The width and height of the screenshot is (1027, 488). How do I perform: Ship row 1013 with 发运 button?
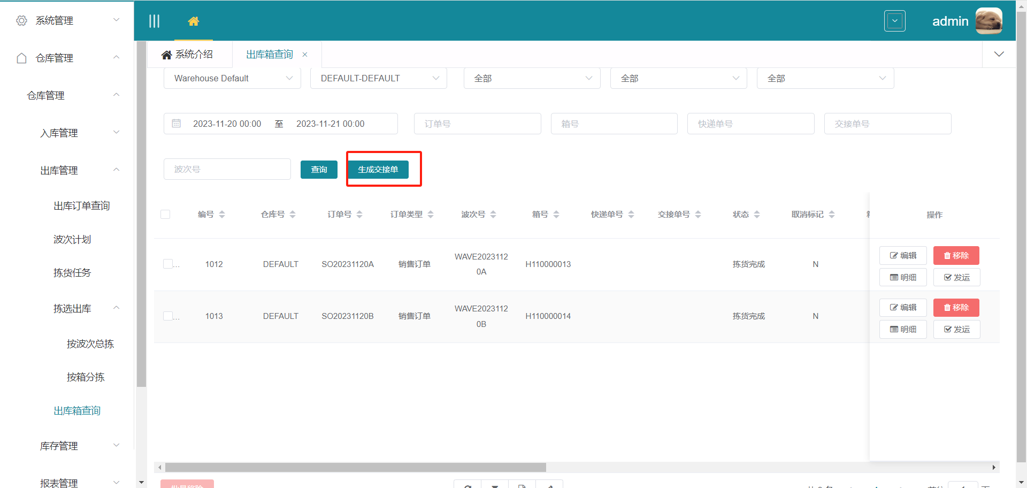tap(956, 329)
